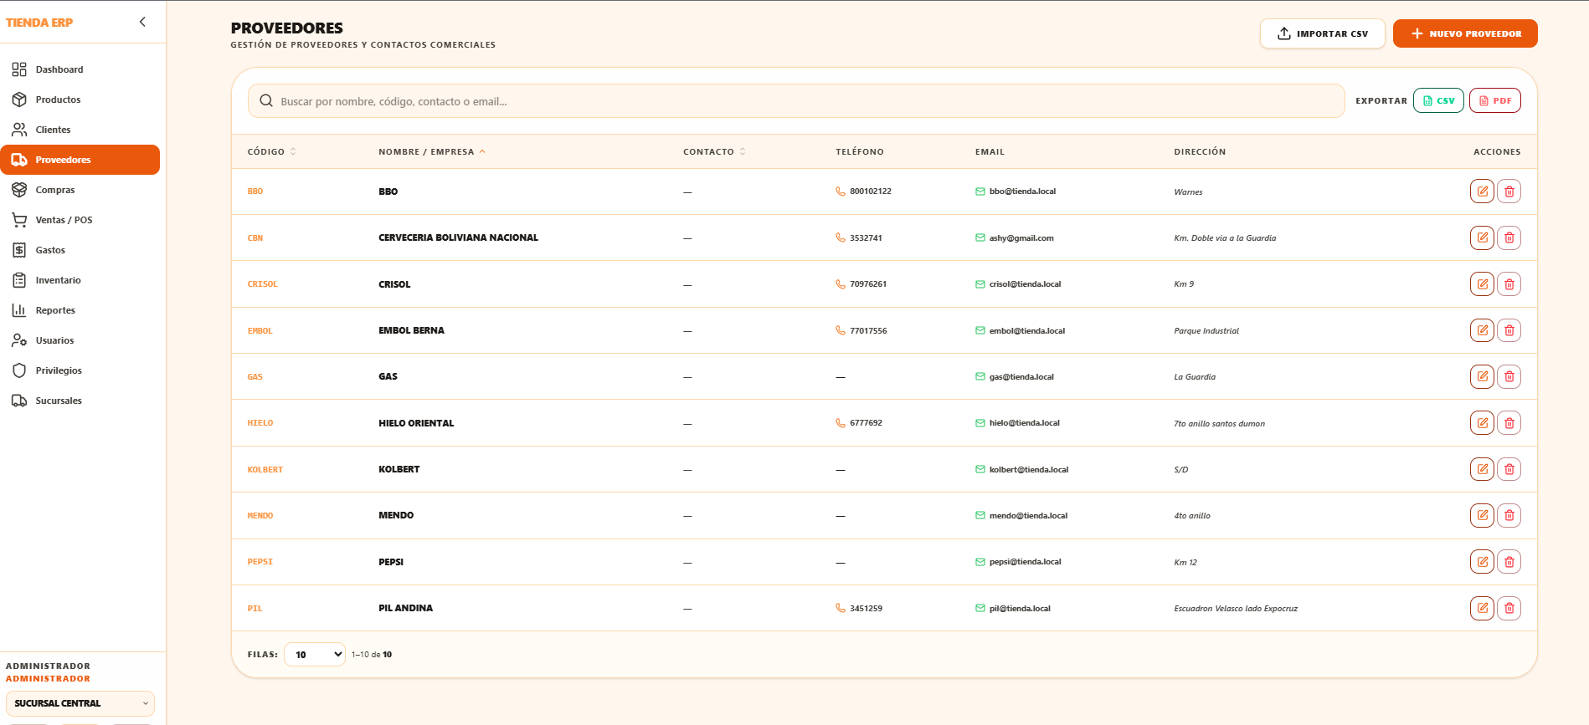The image size is (1589, 725).
Task: Open the Gastos page
Action: 80,250
